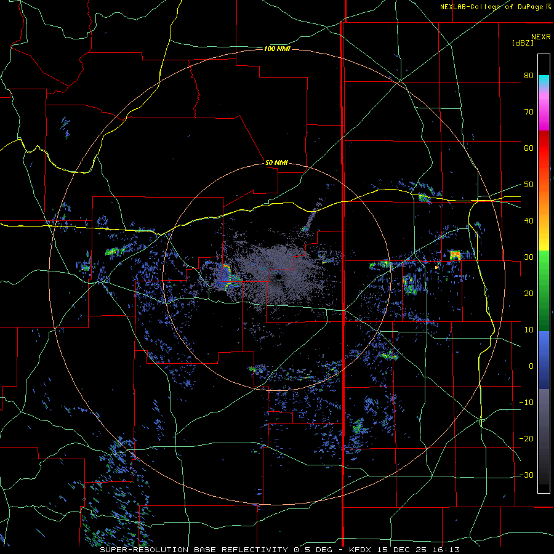The width and height of the screenshot is (554, 554).
Task: Click the 20 dBZ scale value
Action: pos(529,293)
